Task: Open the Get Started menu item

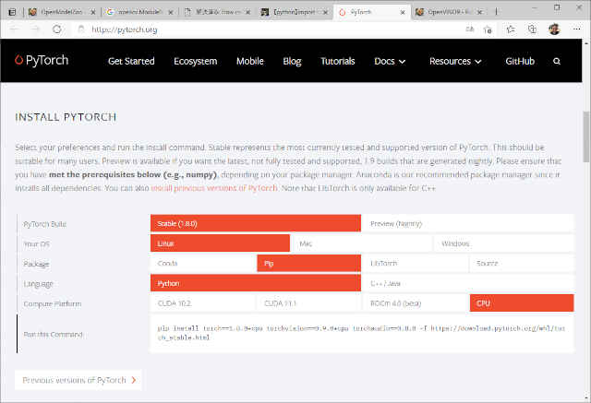Action: 132,62
